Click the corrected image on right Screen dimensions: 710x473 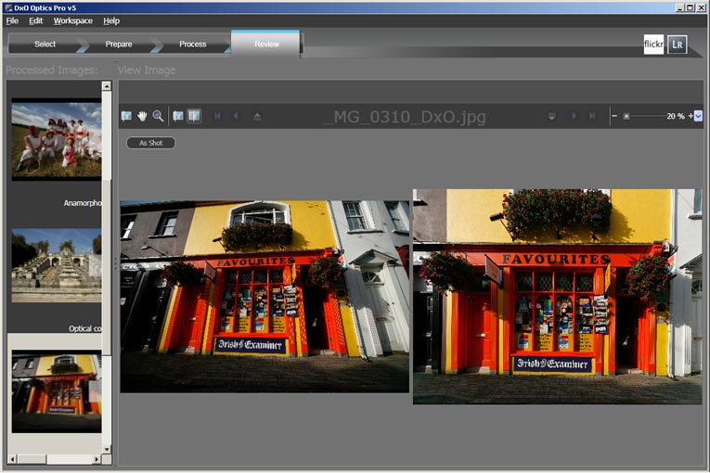[x=558, y=297]
